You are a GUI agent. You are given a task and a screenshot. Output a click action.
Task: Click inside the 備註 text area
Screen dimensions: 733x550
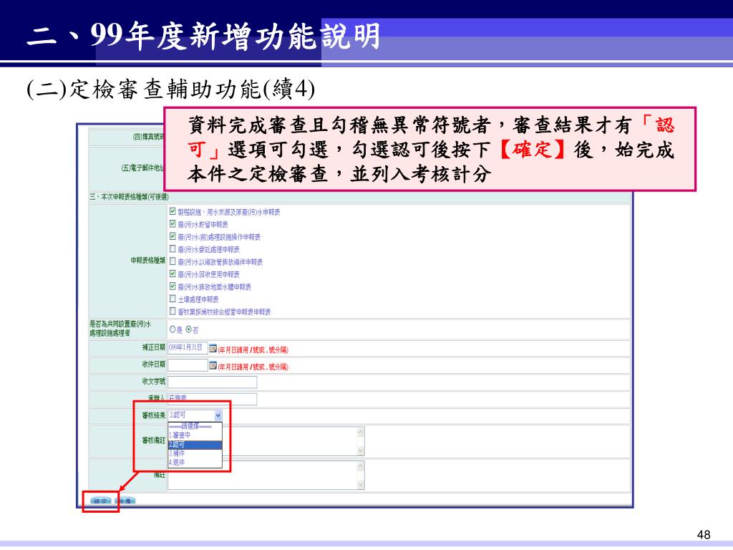(266, 476)
